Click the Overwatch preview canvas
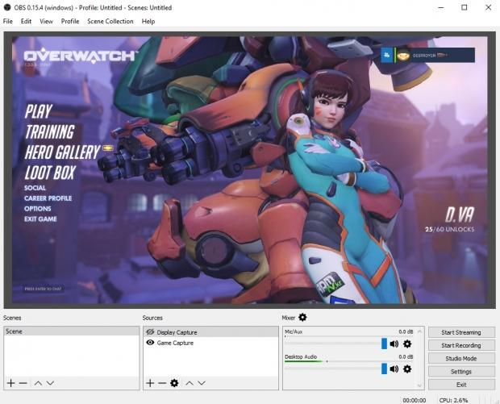500x404 pixels. (x=250, y=169)
